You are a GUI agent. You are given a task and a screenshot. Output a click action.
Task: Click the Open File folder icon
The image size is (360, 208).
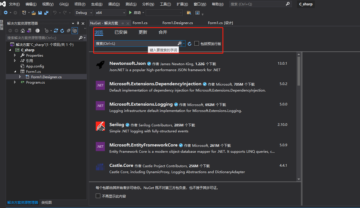point(34,13)
